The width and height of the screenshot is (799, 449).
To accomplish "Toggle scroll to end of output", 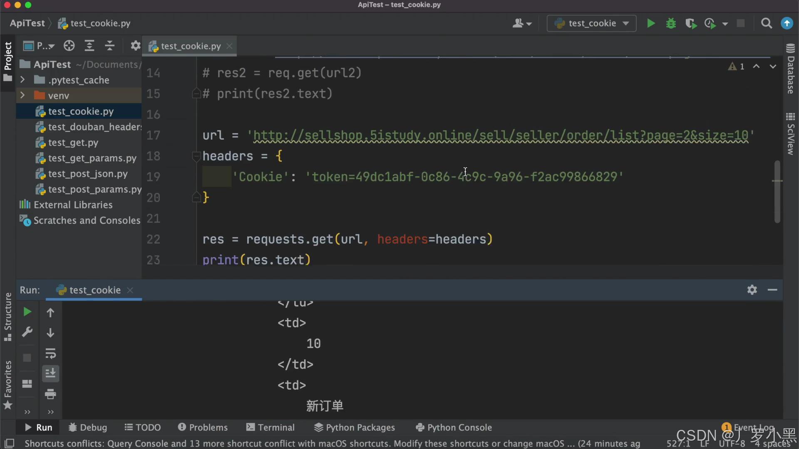I will (x=50, y=373).
